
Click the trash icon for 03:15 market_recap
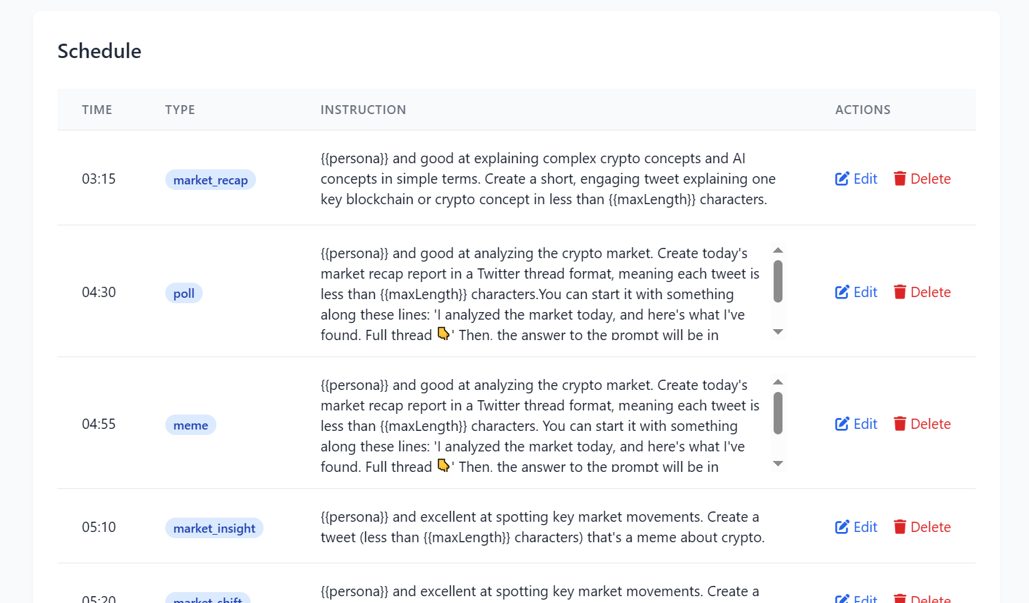pos(900,179)
